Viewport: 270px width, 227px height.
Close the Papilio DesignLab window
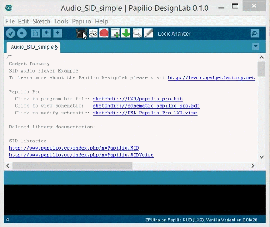coord(254,6)
